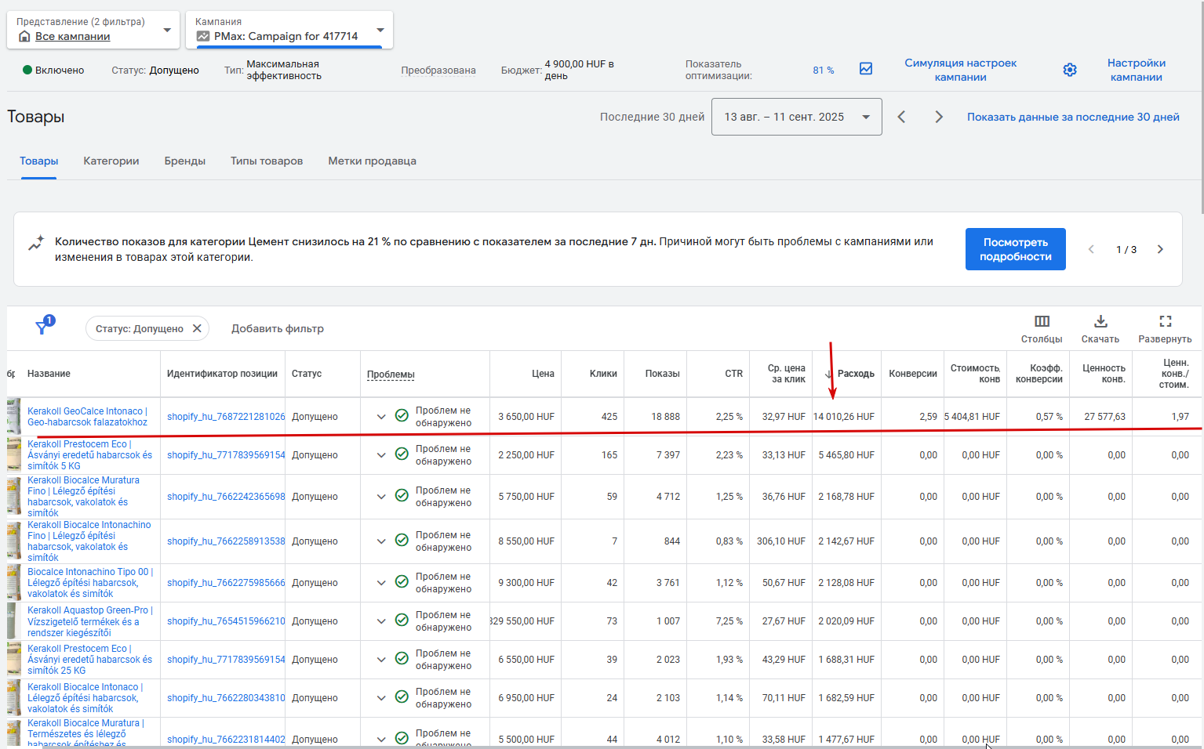Open the Кампания selector dropdown
The image size is (1204, 749).
pos(289,30)
